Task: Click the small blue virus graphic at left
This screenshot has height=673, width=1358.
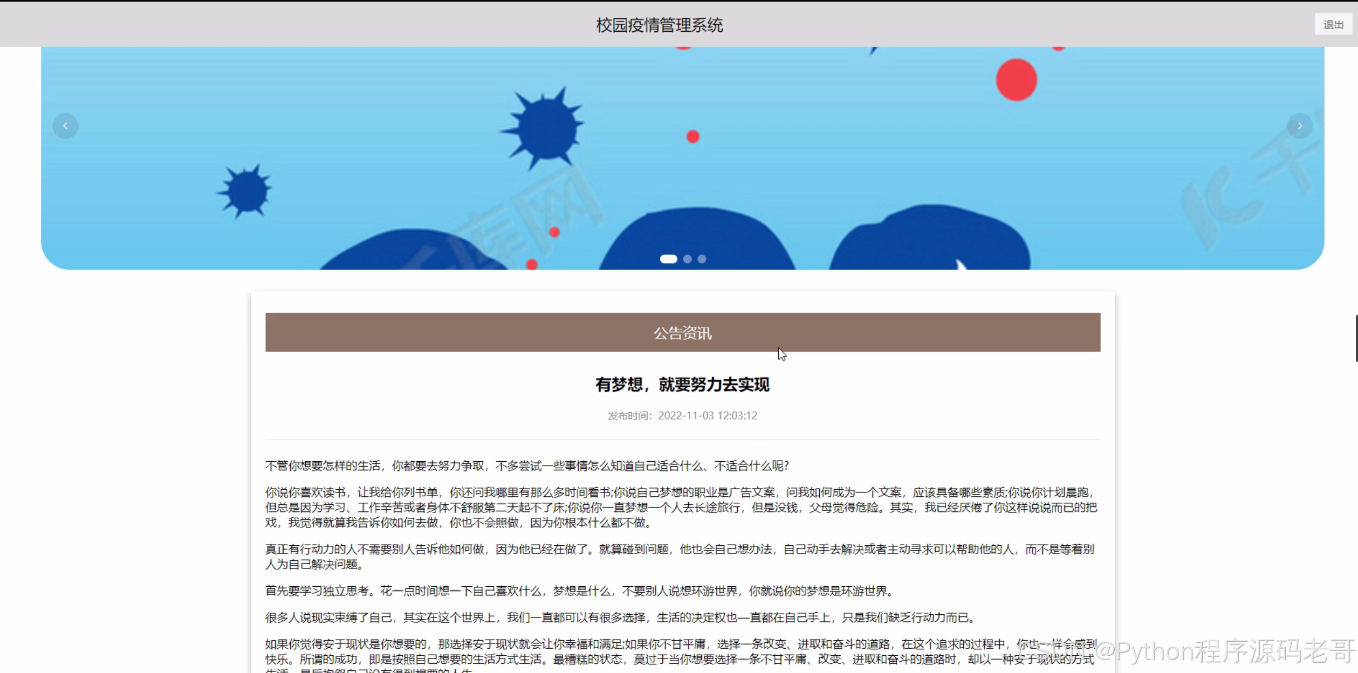Action: coord(246,191)
